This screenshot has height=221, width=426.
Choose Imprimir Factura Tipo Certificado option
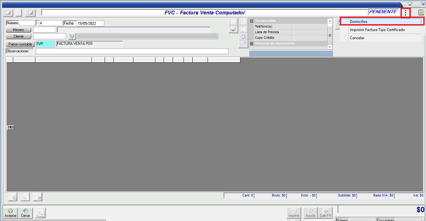(x=377, y=30)
